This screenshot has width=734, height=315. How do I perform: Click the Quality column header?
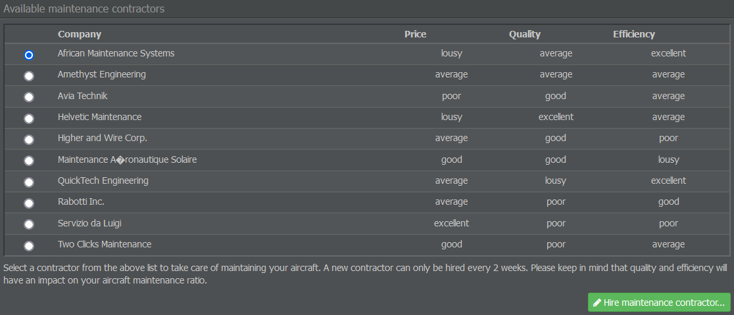pyautogui.click(x=525, y=34)
